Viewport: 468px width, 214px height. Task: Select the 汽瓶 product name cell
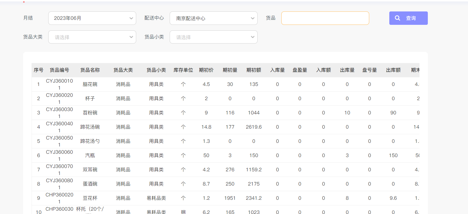pos(90,155)
